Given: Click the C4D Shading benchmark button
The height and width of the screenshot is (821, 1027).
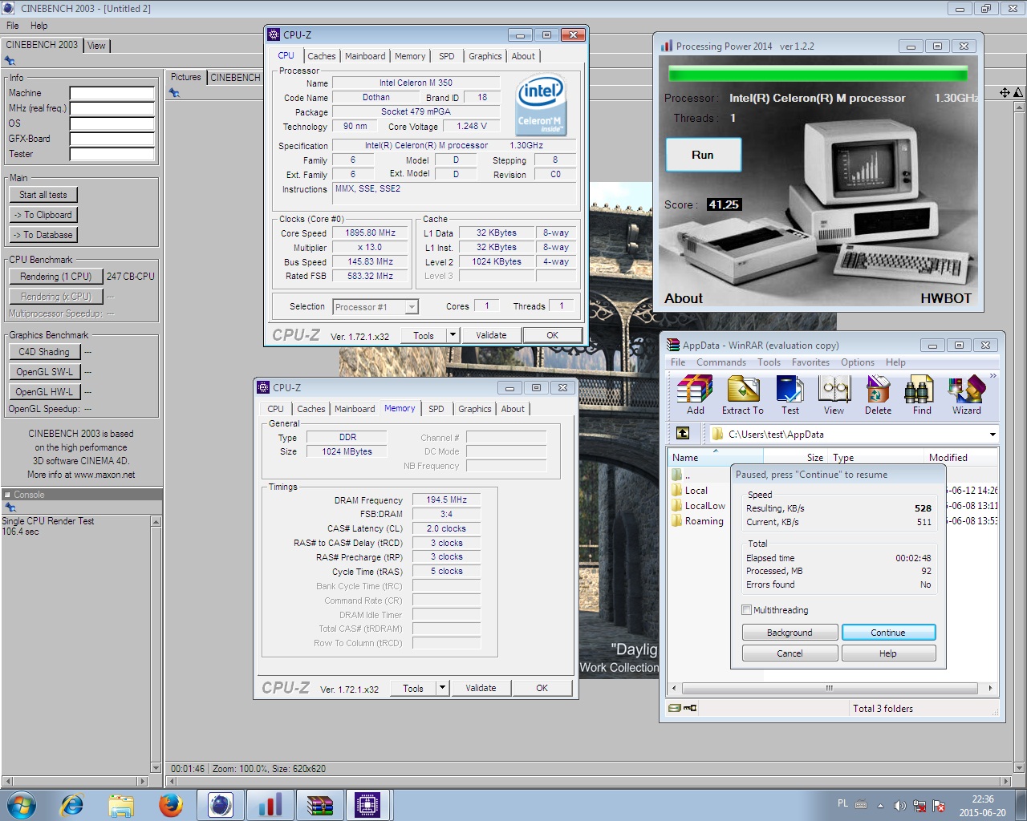Looking at the screenshot, I should click(44, 352).
